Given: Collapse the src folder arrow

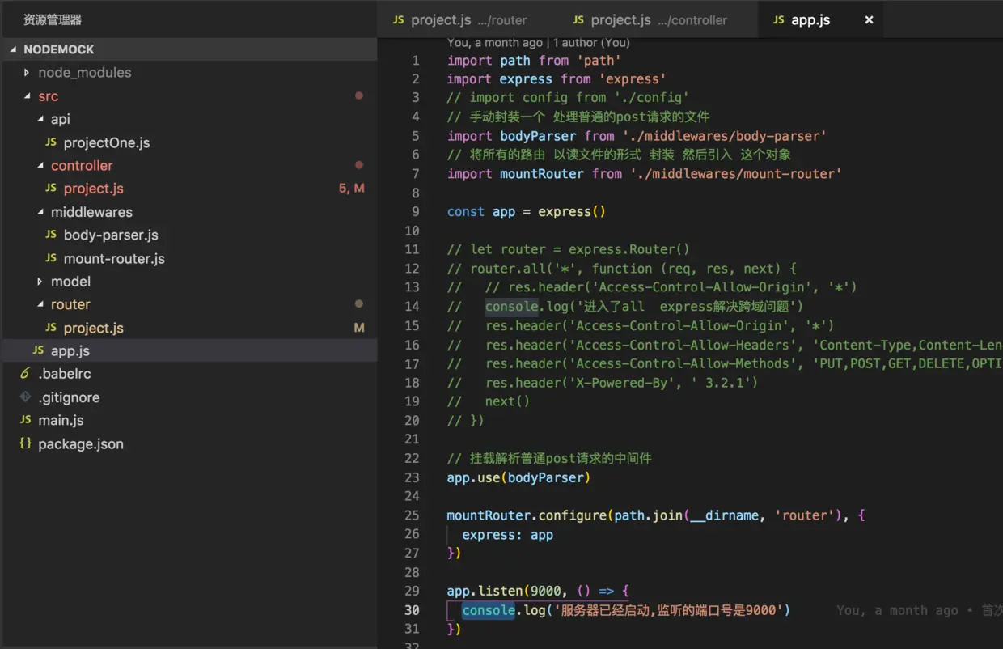Looking at the screenshot, I should [28, 96].
